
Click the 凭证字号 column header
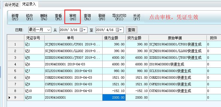pyautogui.click(x=34, y=38)
